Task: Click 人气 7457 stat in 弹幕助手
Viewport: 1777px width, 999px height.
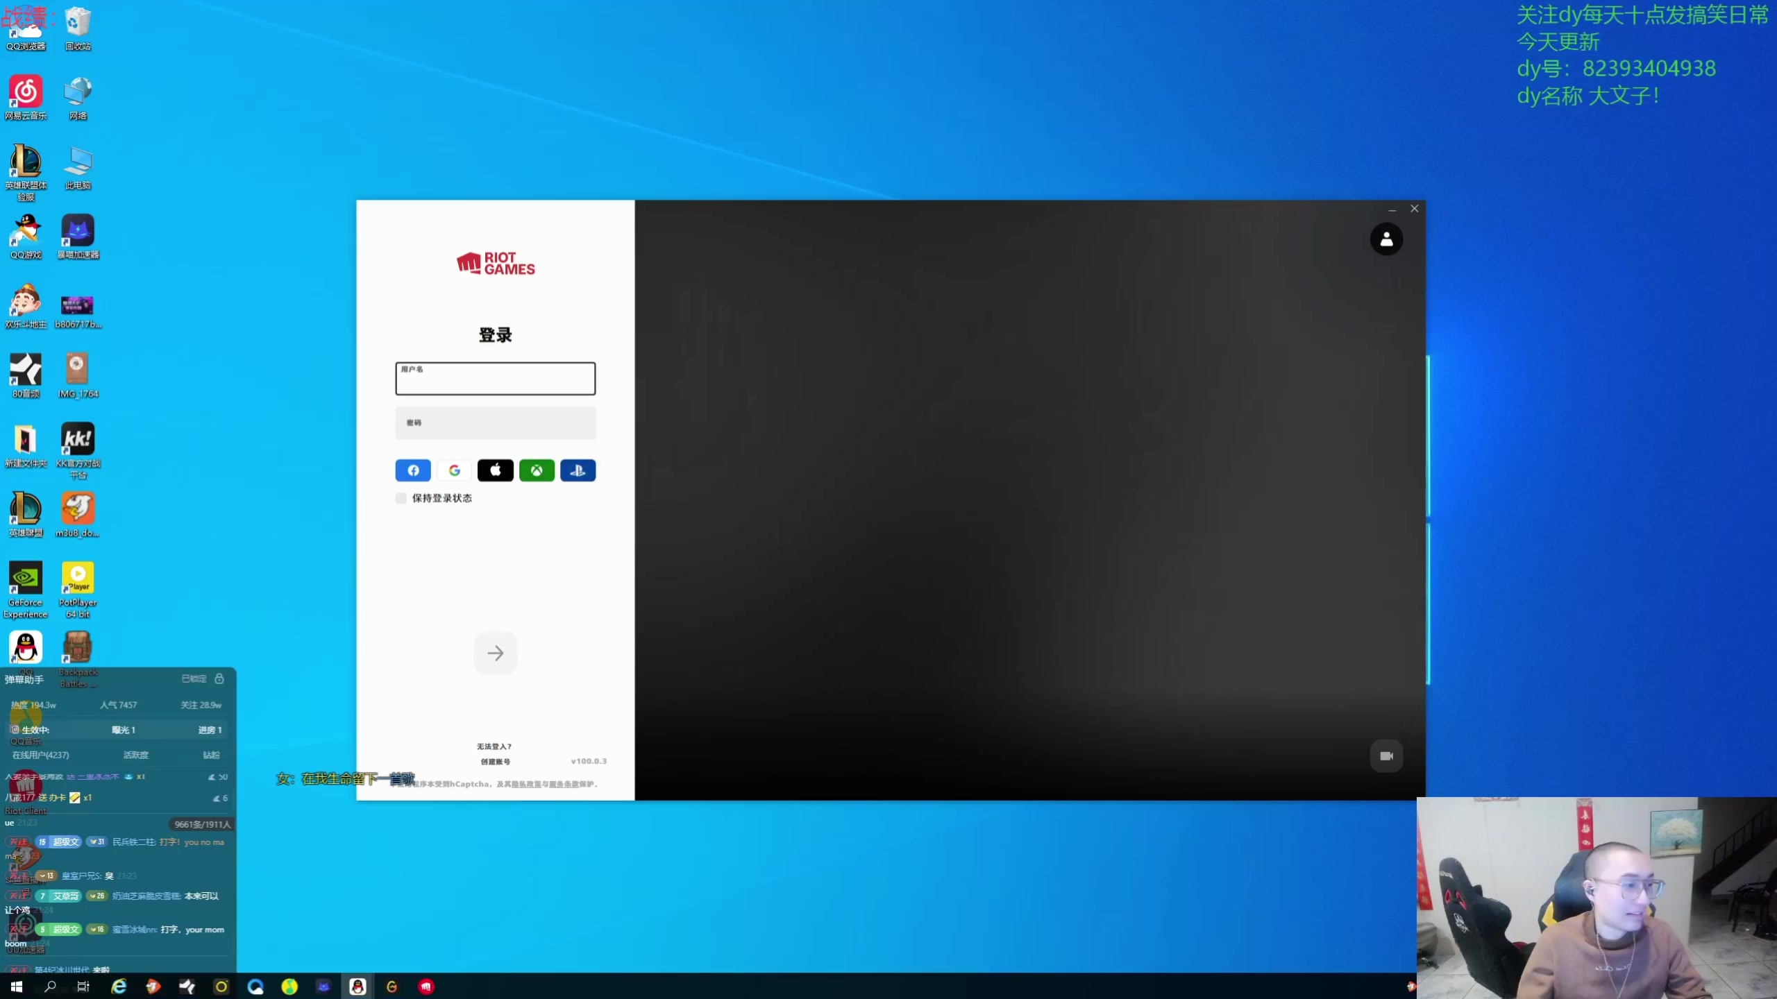Action: click(x=119, y=705)
